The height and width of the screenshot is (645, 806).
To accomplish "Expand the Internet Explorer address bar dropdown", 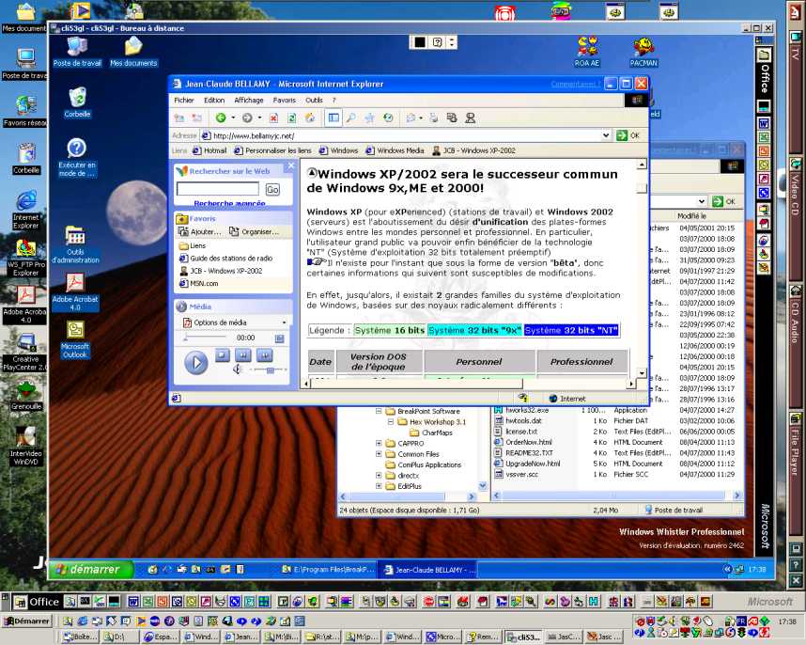I will tap(606, 135).
